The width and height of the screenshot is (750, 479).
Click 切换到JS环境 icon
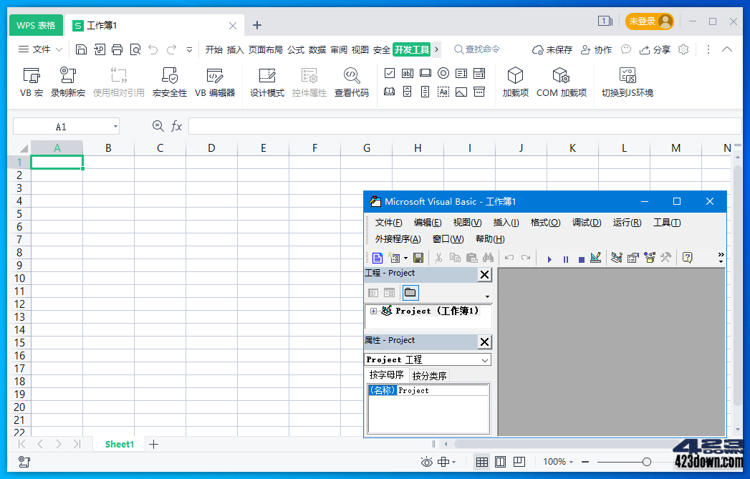(x=627, y=81)
